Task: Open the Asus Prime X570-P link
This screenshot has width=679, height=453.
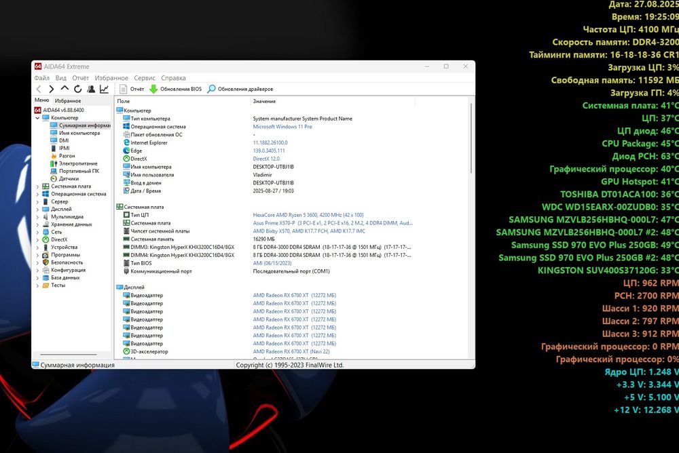Action: (x=333, y=223)
